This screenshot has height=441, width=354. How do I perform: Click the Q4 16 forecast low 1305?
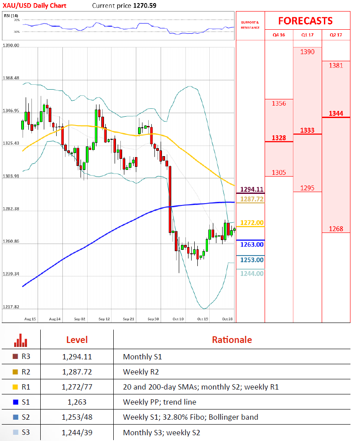click(279, 173)
